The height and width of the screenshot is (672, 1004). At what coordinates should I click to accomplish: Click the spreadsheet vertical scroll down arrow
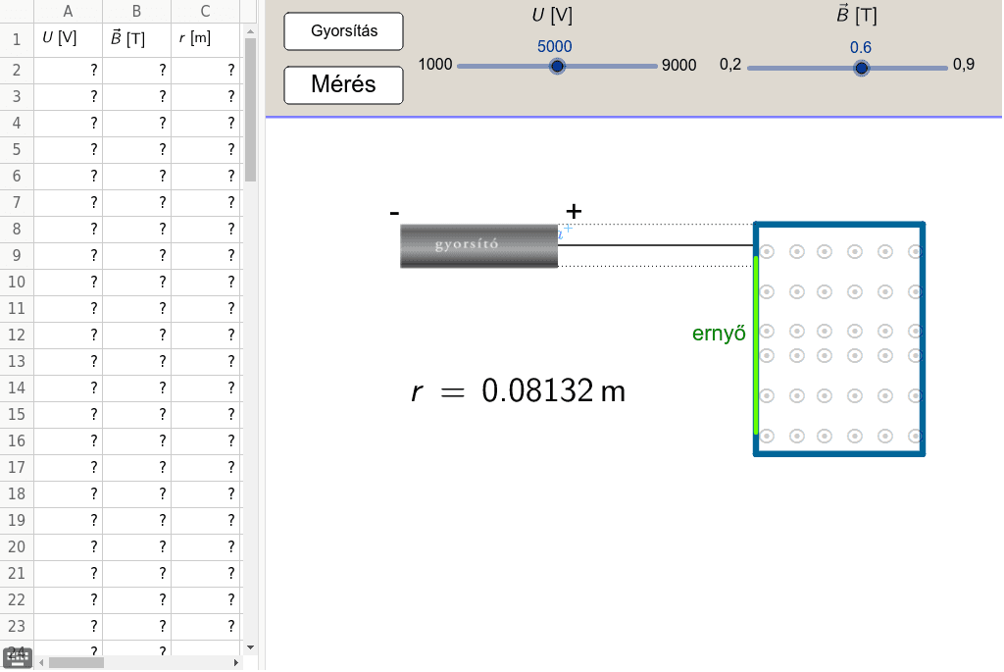(250, 647)
